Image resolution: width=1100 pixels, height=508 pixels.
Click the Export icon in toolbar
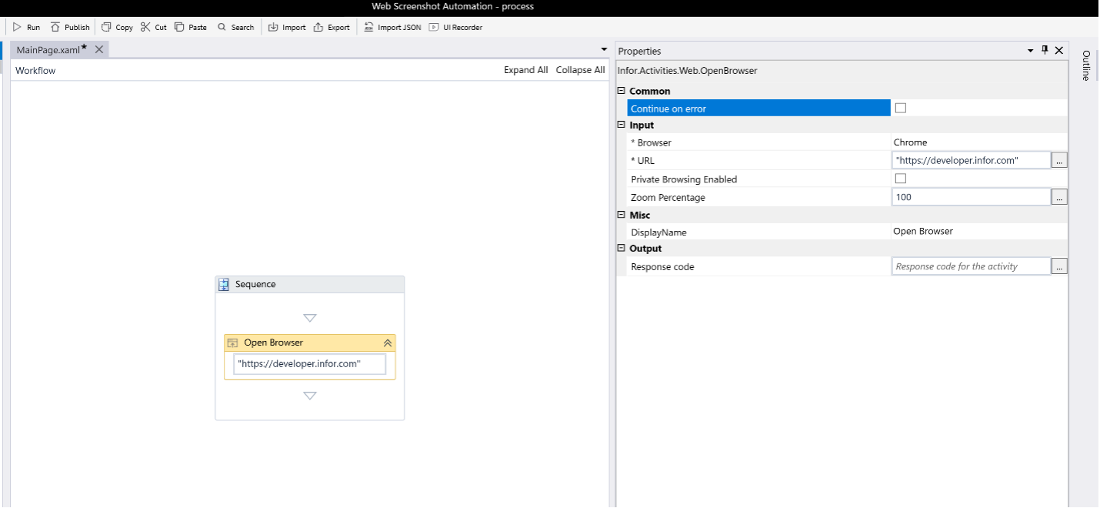(x=318, y=27)
